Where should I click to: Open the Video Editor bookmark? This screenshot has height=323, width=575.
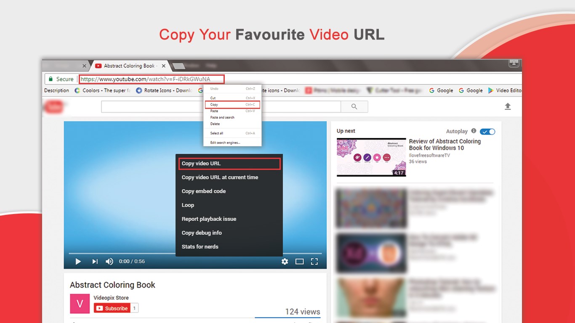coord(505,90)
